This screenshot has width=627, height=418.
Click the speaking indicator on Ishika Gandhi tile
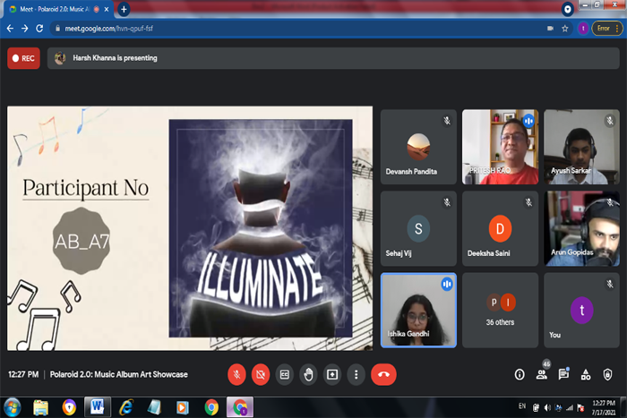pyautogui.click(x=447, y=284)
